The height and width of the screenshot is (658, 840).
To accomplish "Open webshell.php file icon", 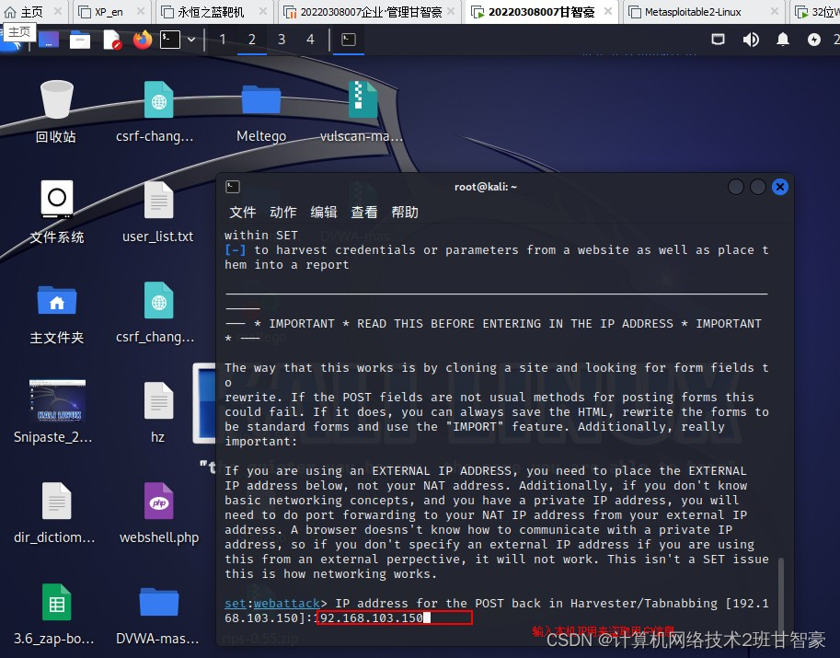I will [158, 501].
